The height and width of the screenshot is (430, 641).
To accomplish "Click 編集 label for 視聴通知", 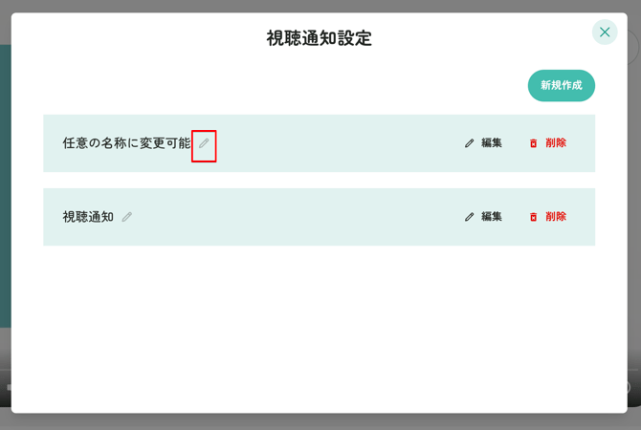I will 492,217.
